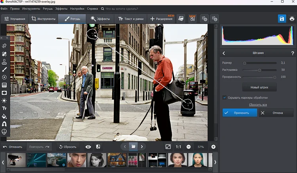Select the correction brush tool in sidebar
This screenshot has height=173, width=297.
click(4, 69)
